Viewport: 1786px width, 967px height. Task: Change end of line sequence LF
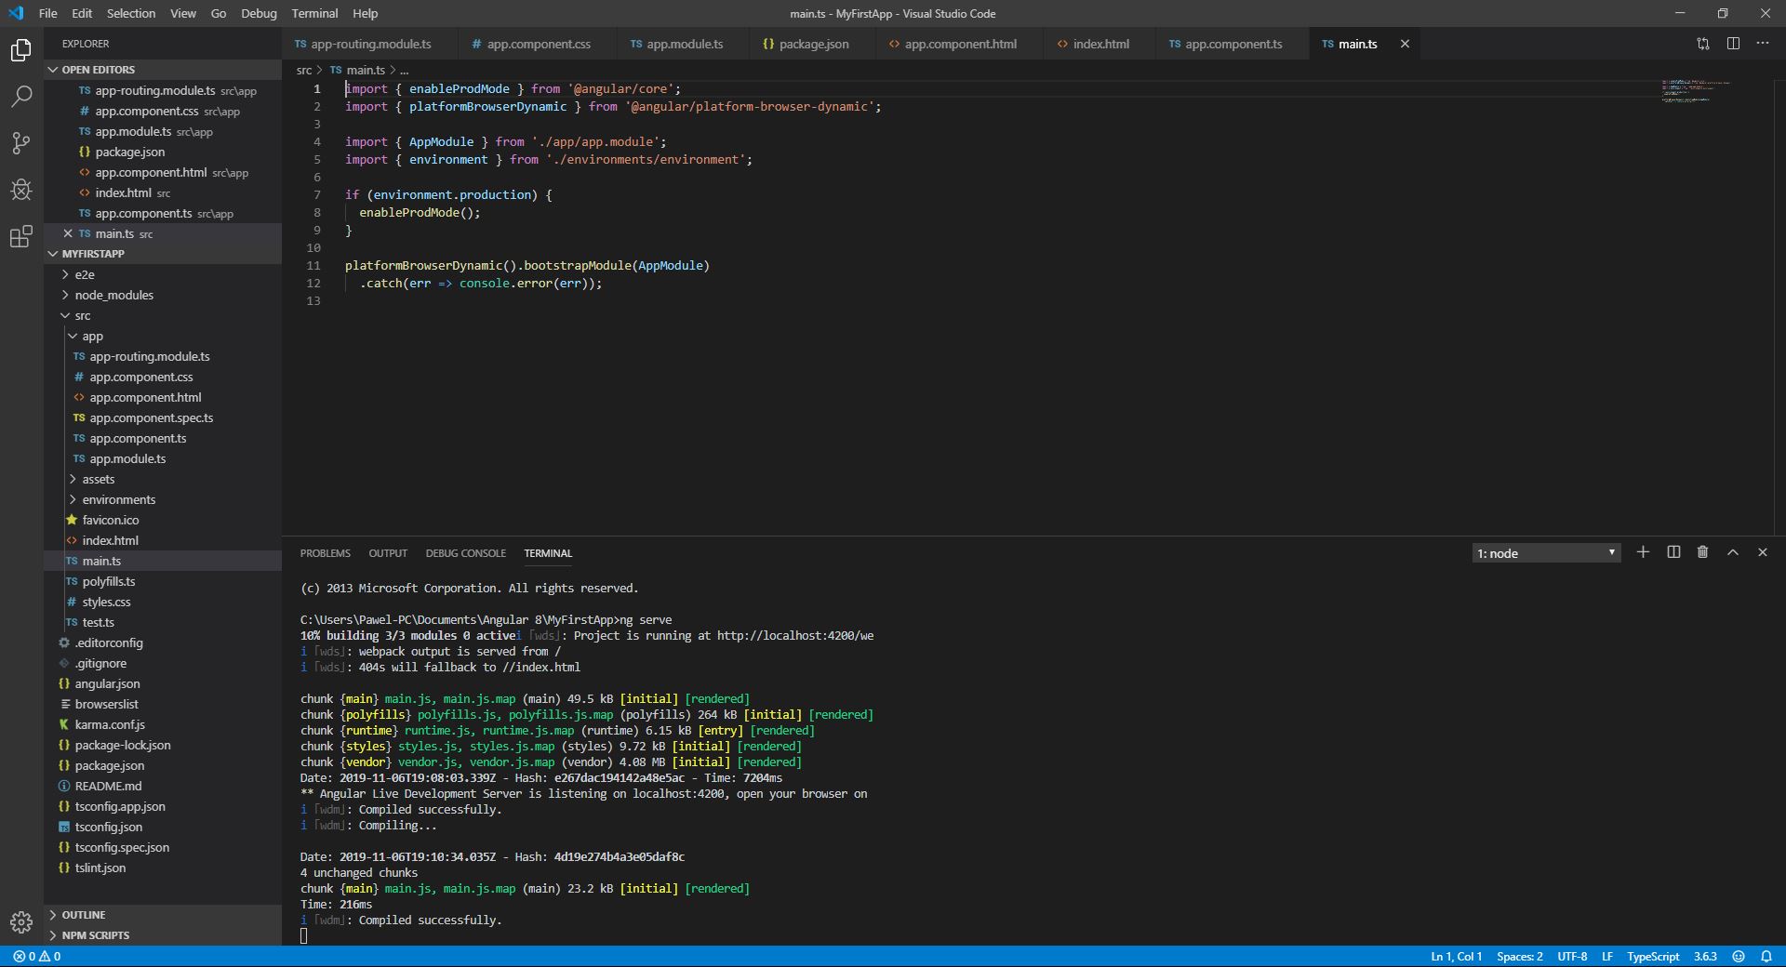point(1606,956)
